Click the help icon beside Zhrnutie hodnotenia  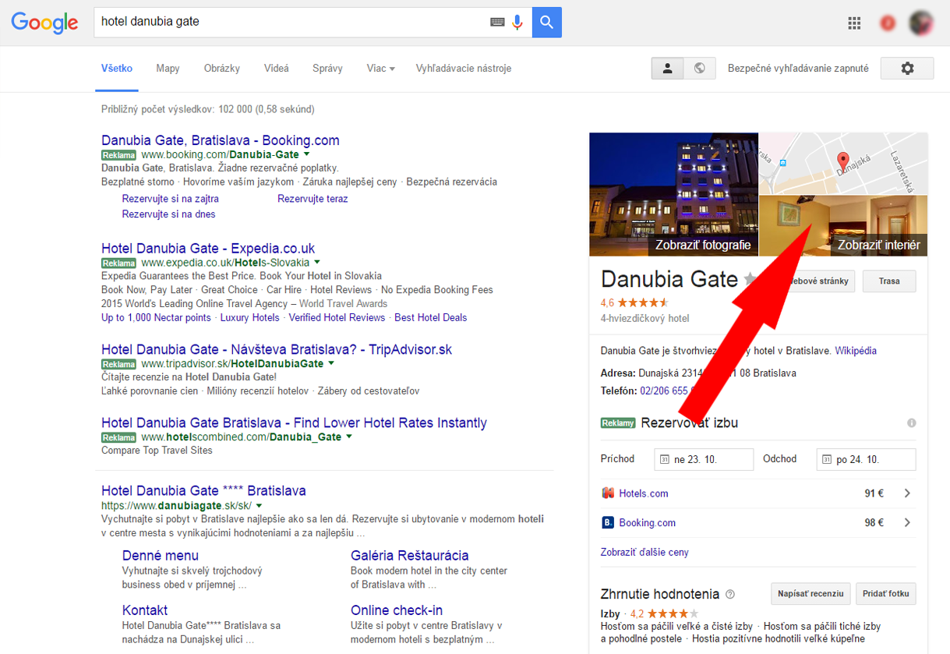730,594
